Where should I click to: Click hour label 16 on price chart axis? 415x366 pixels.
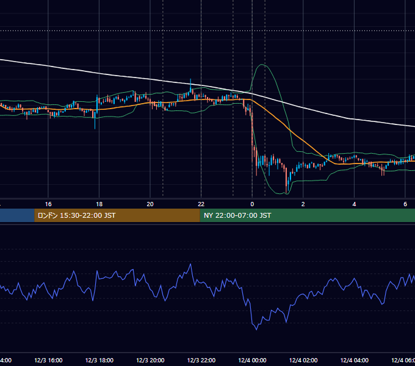48,204
